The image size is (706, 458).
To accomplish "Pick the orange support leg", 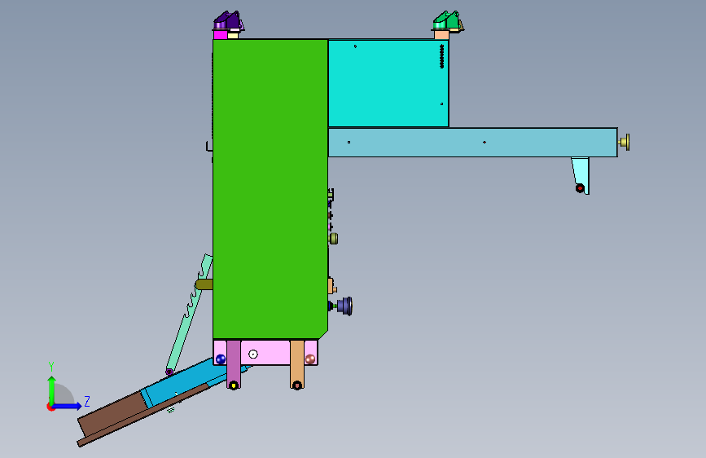I will pyautogui.click(x=297, y=364).
